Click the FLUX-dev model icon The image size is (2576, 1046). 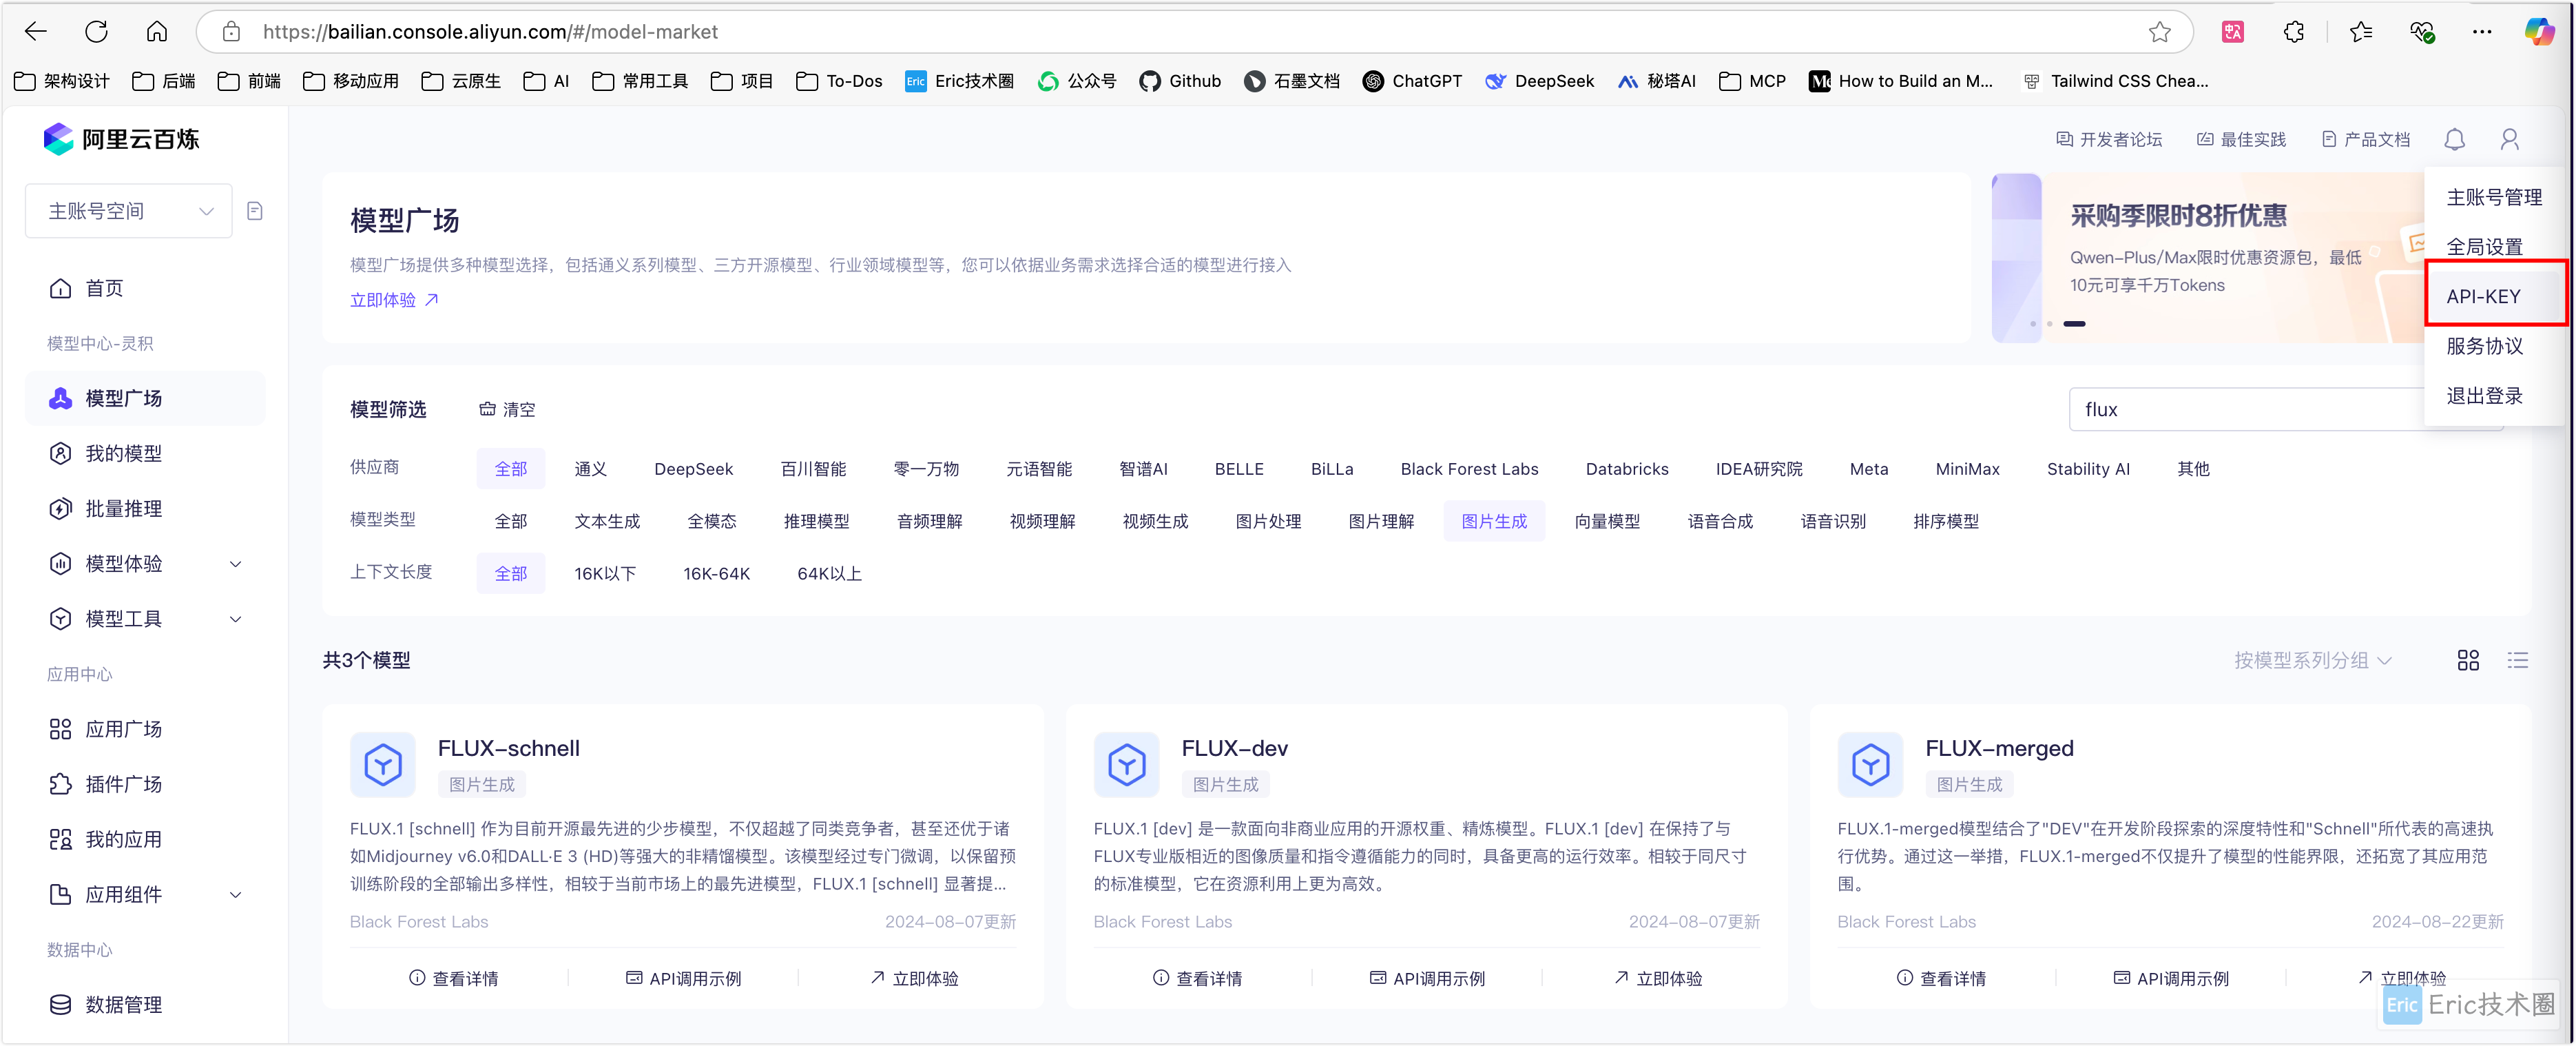[x=1126, y=765]
